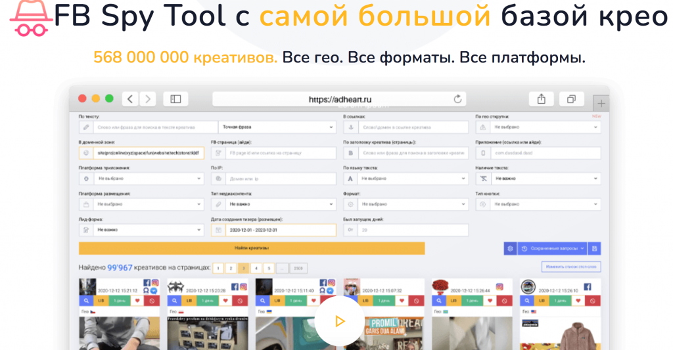Viewport: 673px width, 350px height.
Task: Click 'Изменить список стоп-слов' button
Action: pos(571,267)
